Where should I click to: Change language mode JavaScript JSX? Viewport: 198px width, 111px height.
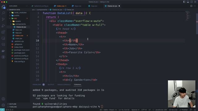point(161,110)
